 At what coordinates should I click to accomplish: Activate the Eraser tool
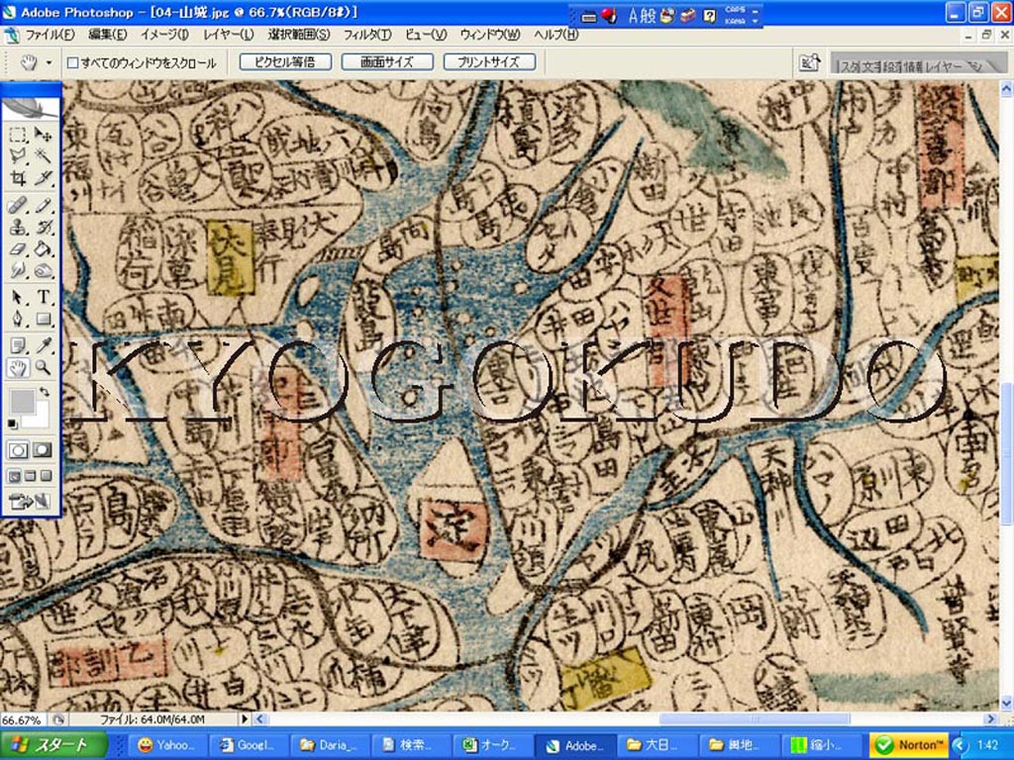click(x=18, y=248)
